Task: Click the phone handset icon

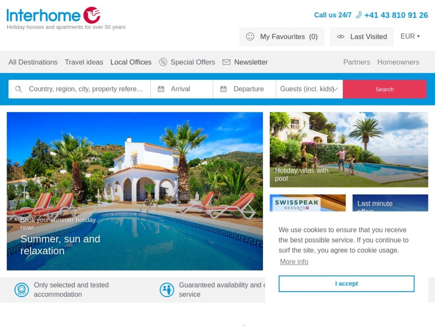Action: pos(359,15)
